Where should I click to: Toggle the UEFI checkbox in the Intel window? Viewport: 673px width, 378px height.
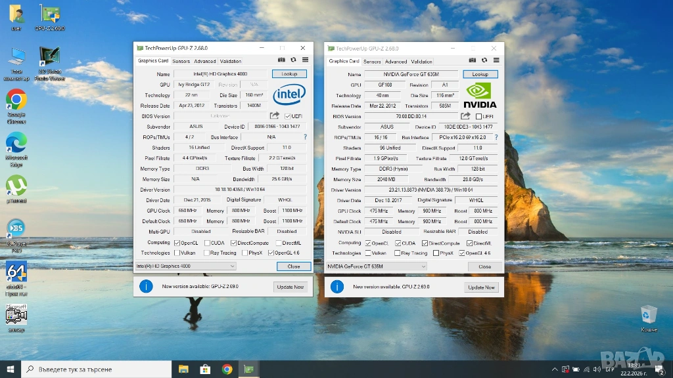coord(288,116)
